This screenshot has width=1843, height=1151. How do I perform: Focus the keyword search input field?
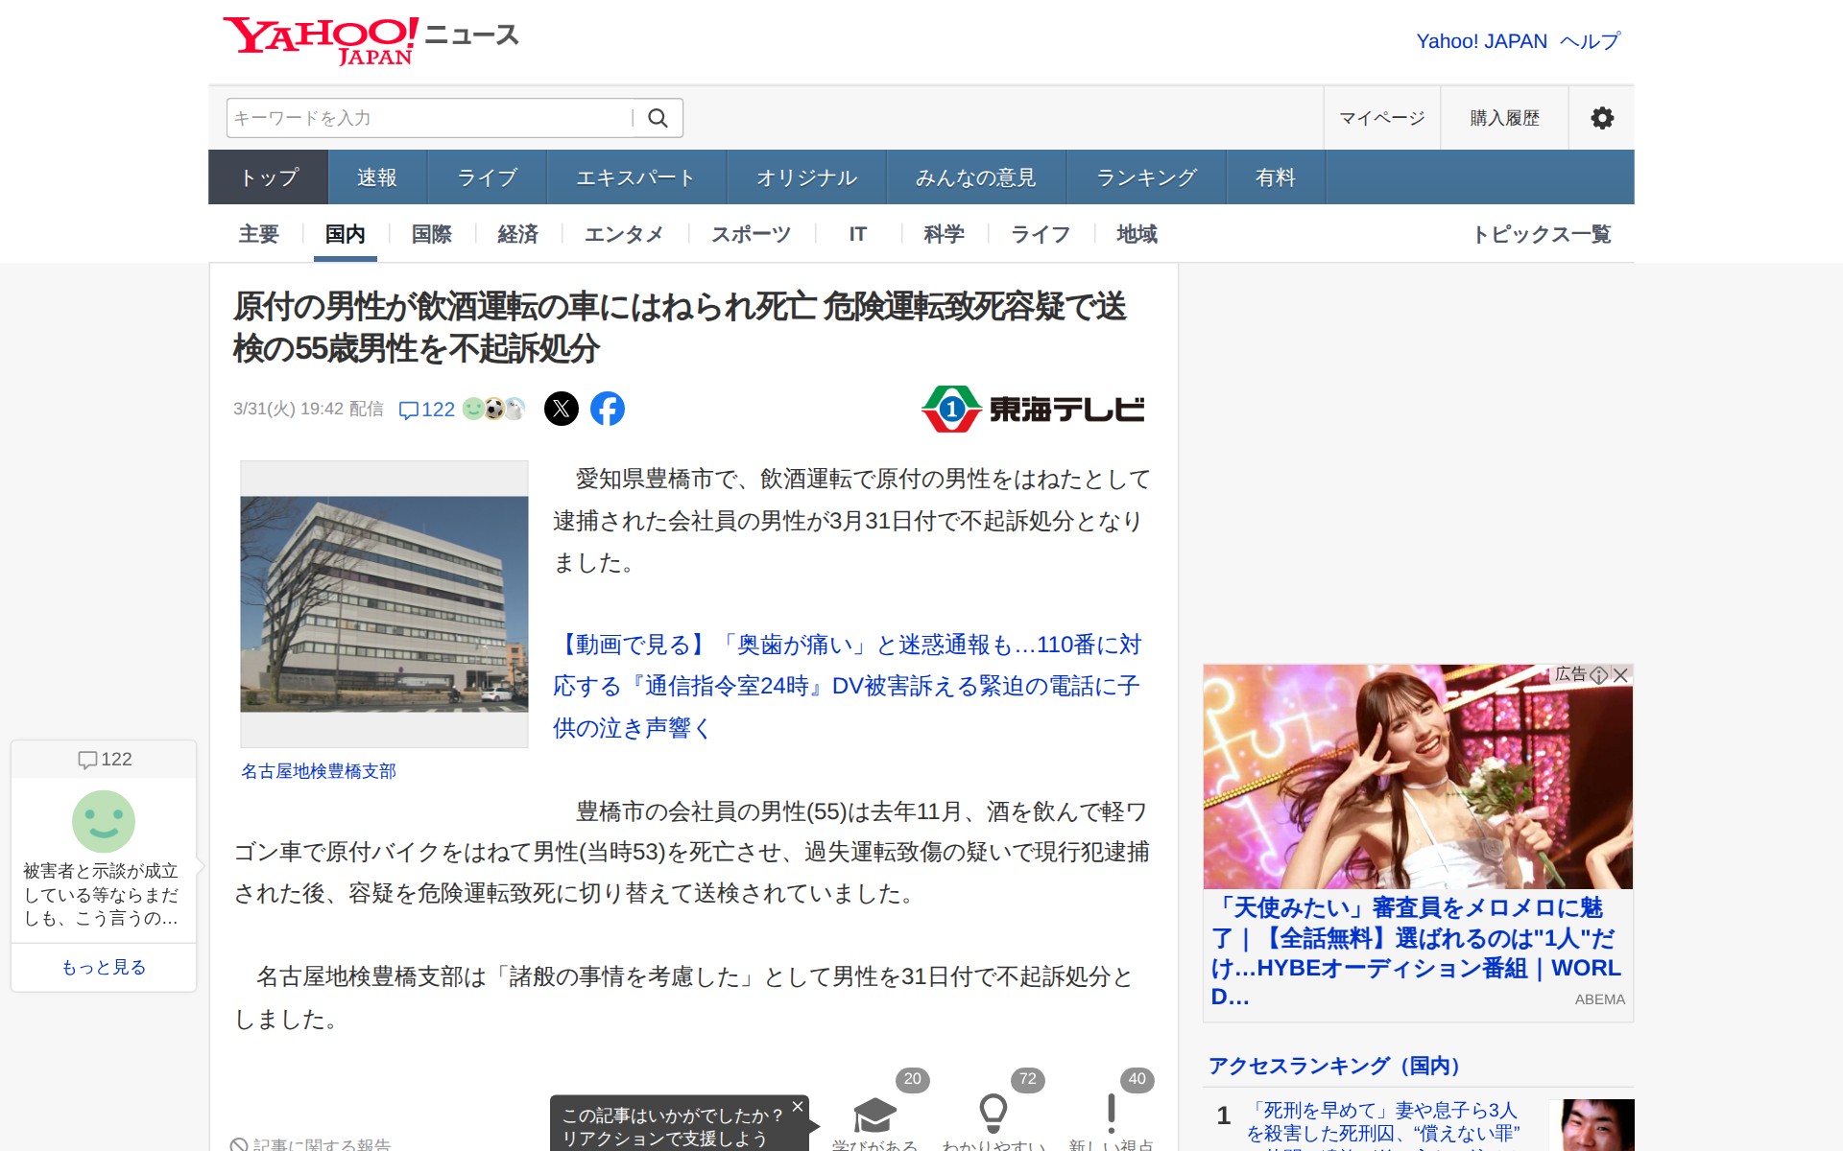428,118
